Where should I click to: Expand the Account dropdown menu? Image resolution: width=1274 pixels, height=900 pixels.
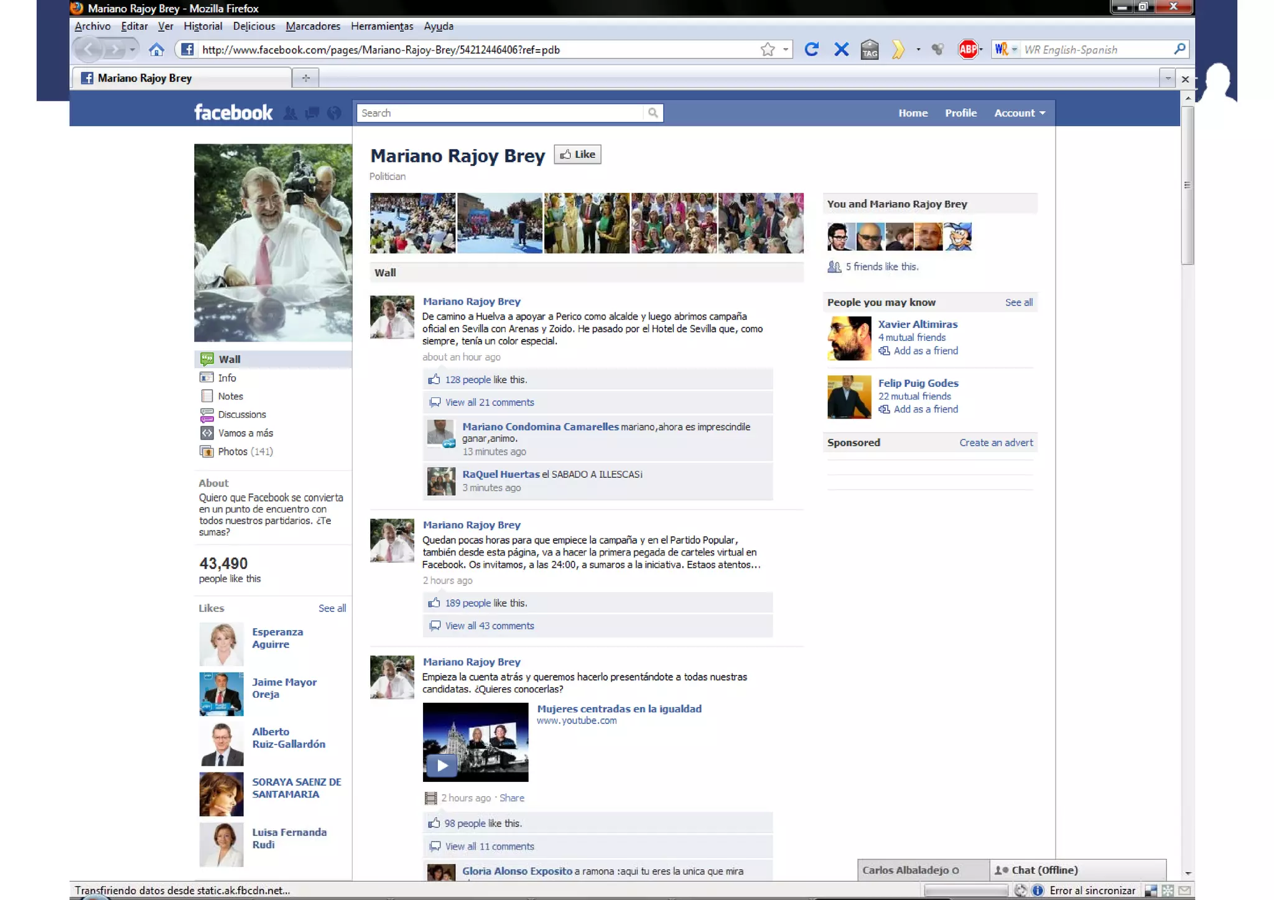(1019, 113)
